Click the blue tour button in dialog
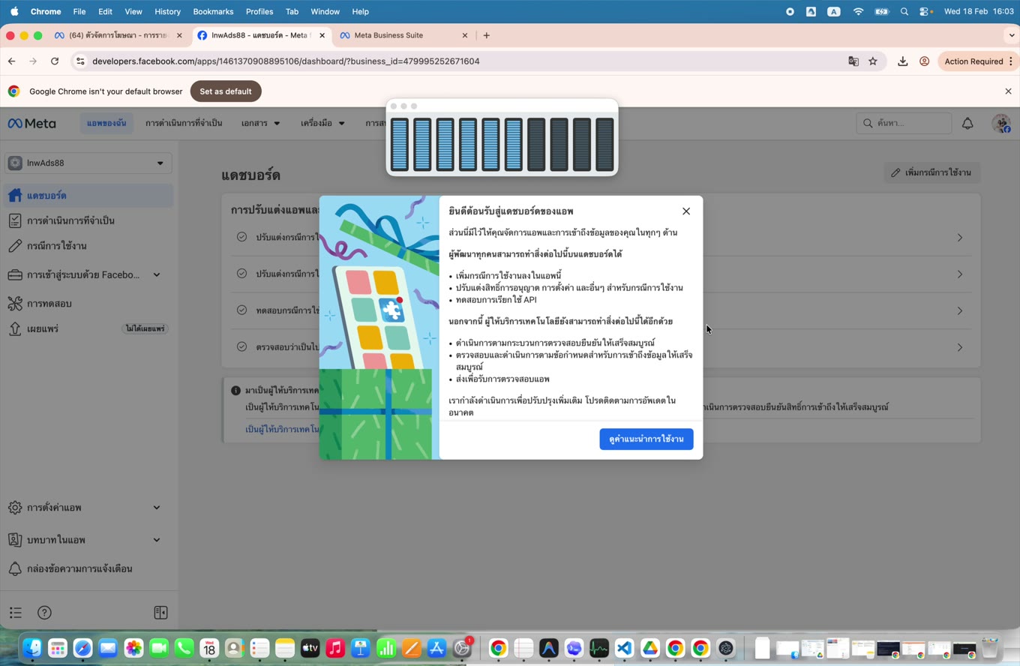1020x666 pixels. pos(646,439)
